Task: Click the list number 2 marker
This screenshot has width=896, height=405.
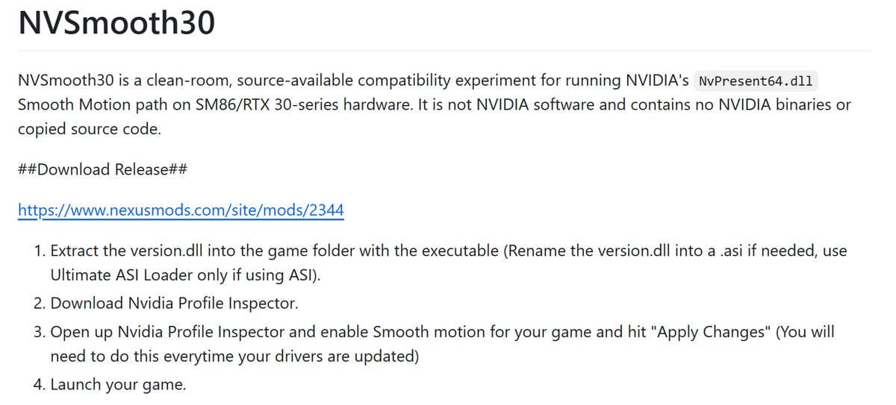Action: click(x=40, y=304)
